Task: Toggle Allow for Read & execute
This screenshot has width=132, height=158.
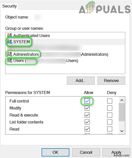Action: pyautogui.click(x=87, y=115)
